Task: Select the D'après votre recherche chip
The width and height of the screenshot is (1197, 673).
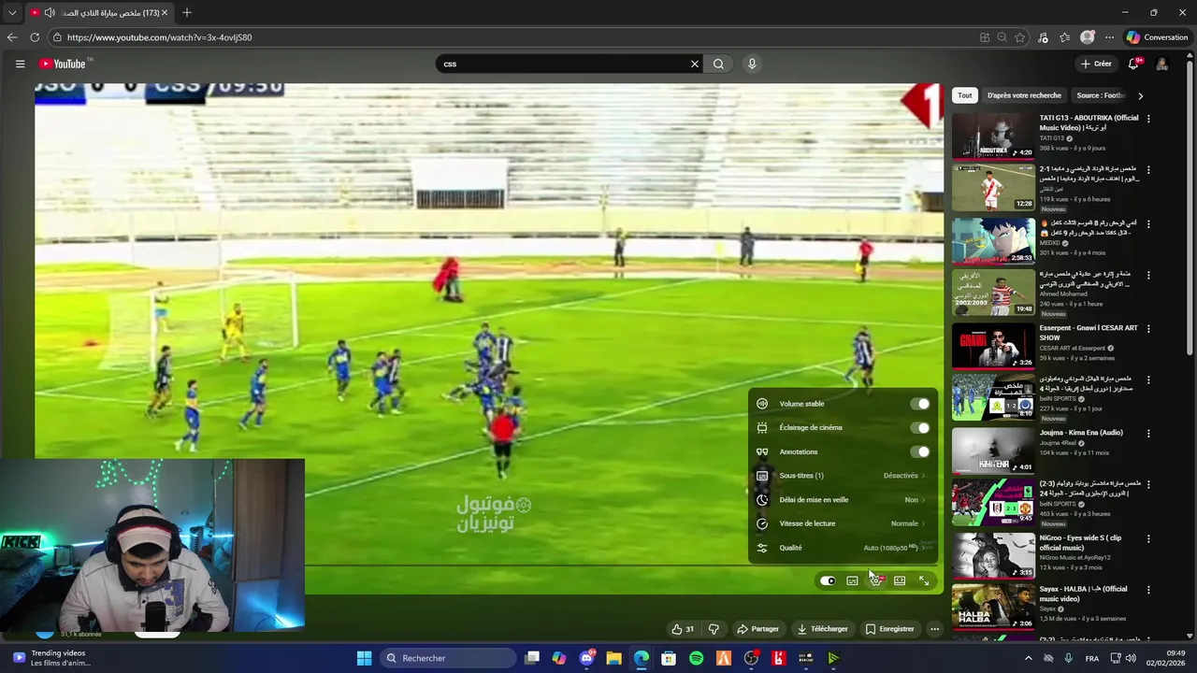Action: 1024,95
